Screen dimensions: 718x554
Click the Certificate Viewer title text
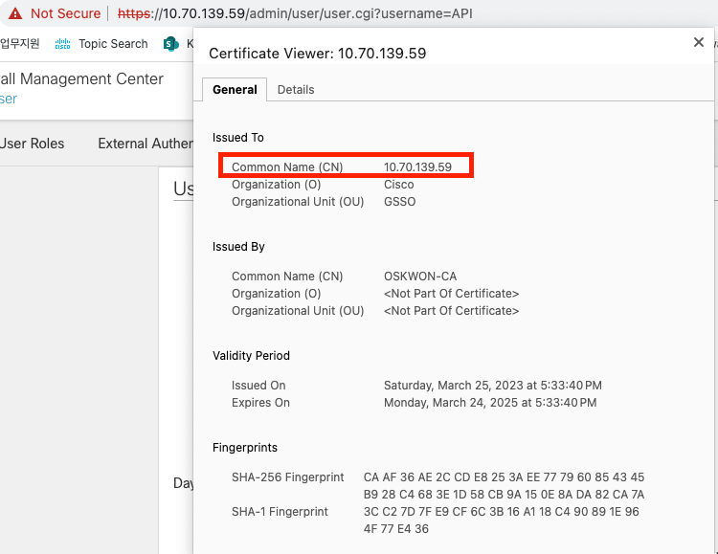[x=317, y=54]
